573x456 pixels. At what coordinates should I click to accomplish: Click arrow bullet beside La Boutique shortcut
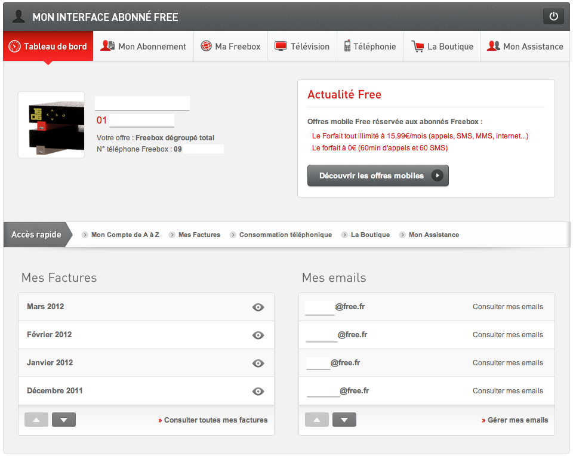(x=344, y=235)
